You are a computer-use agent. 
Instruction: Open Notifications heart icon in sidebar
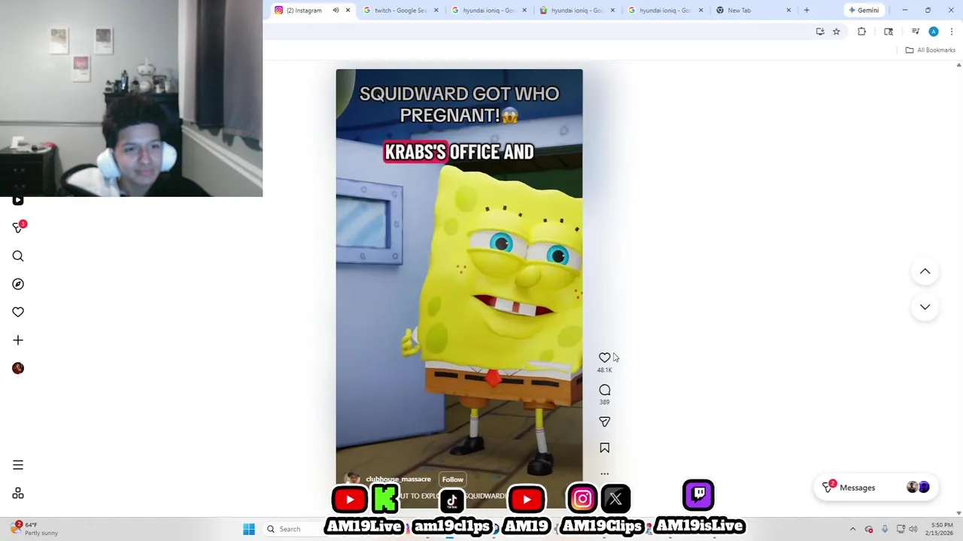(x=18, y=312)
